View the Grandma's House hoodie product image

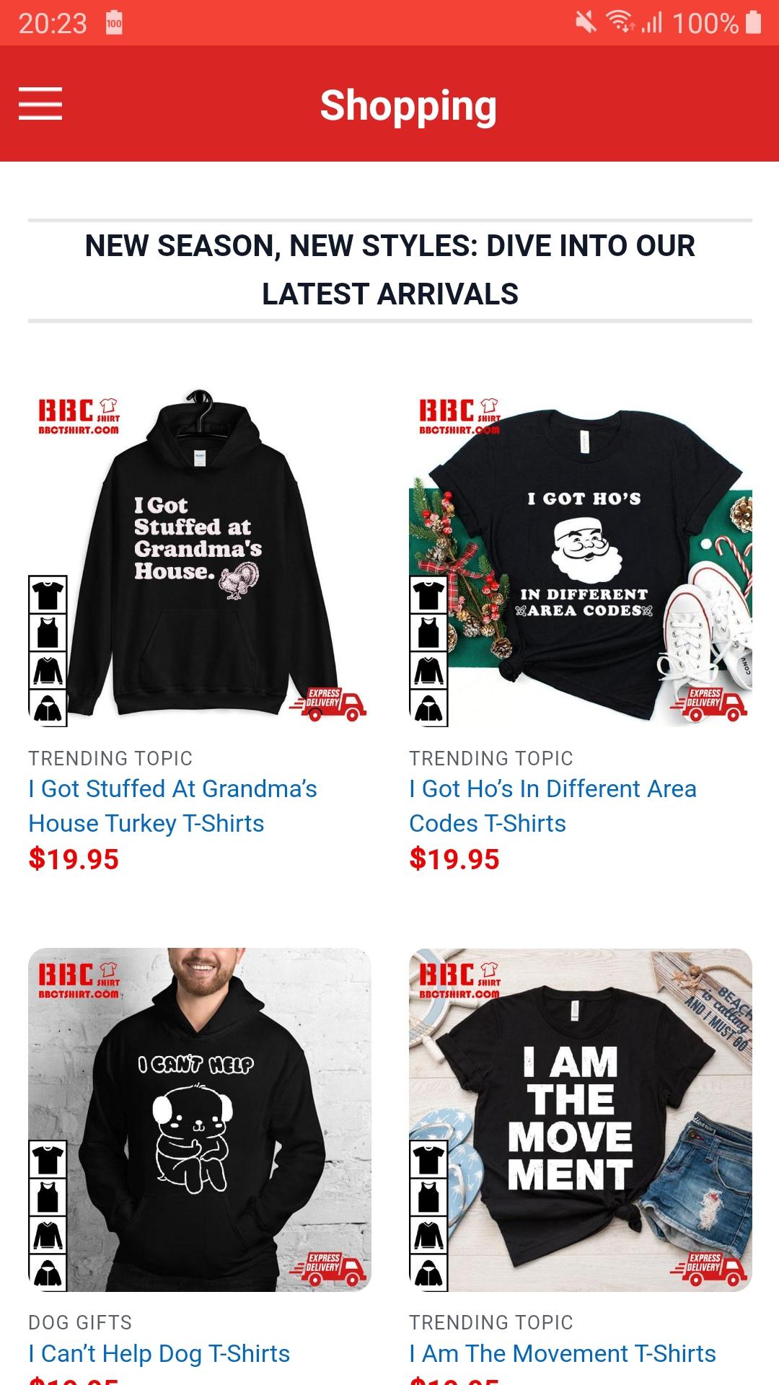click(x=200, y=555)
